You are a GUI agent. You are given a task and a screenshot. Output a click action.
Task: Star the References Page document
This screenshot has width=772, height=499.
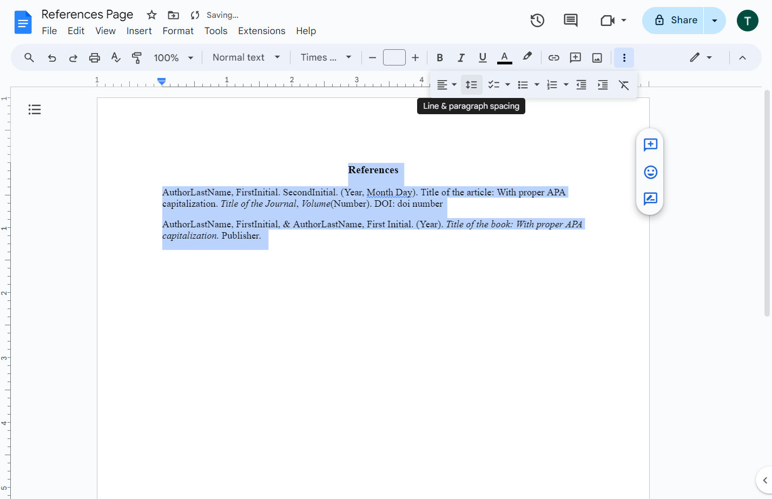coord(152,15)
